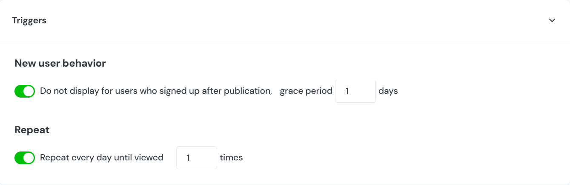The image size is (570, 185).
Task: Click the 'Do not display for users' label
Action: [156, 91]
